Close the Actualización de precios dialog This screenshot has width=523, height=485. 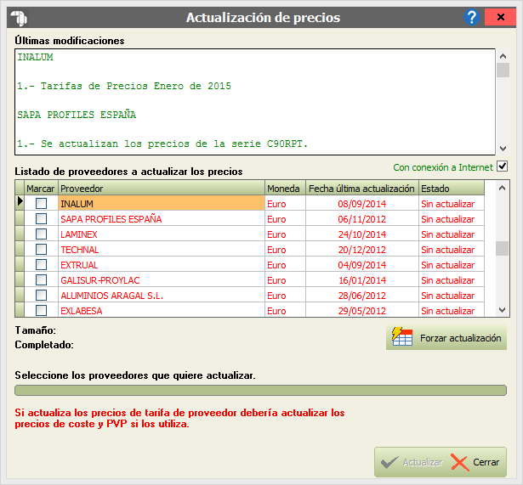point(500,17)
